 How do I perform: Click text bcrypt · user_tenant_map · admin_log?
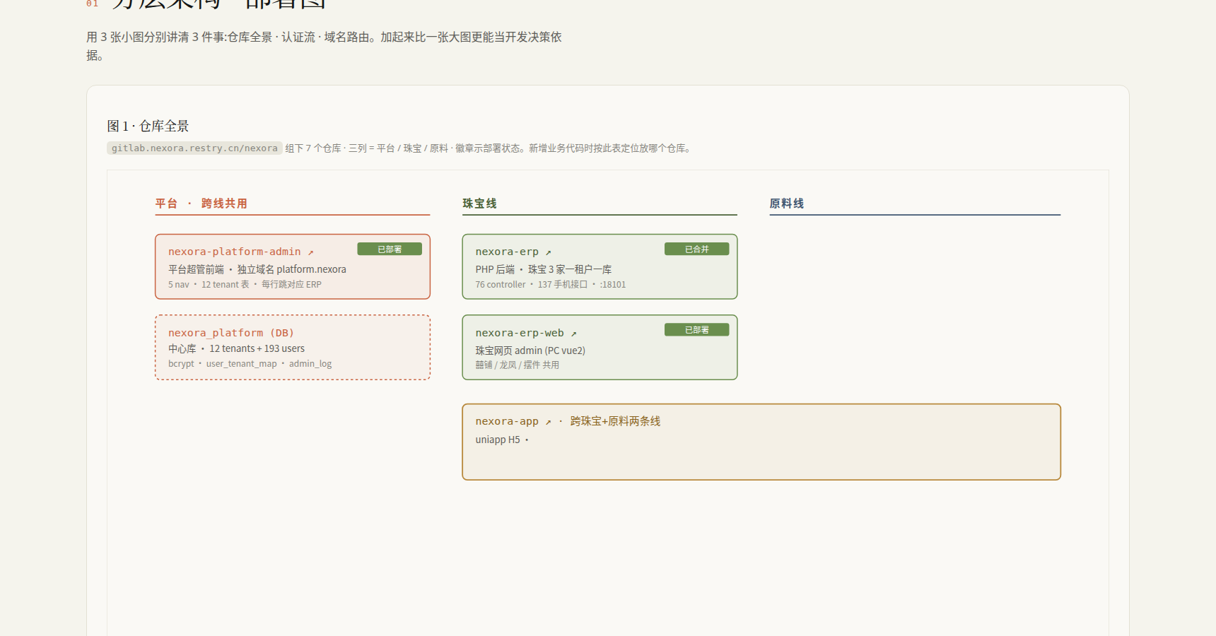click(250, 364)
